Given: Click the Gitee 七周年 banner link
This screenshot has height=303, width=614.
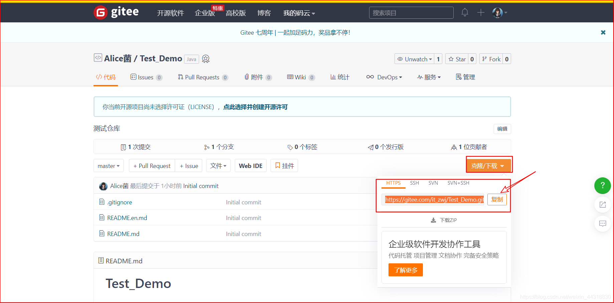Looking at the screenshot, I should pyautogui.click(x=295, y=32).
